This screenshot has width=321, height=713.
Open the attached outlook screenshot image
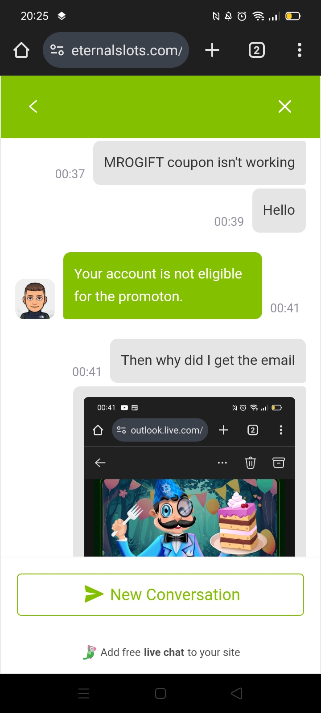[x=189, y=476]
